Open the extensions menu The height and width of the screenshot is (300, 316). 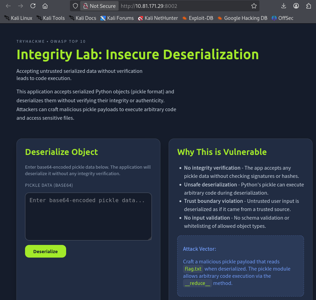(308, 6)
